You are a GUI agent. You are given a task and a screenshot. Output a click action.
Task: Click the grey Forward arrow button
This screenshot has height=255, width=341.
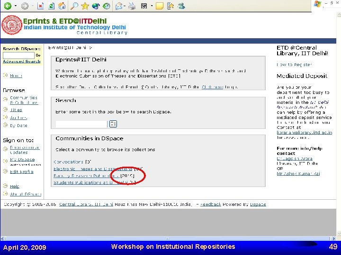pos(25,6)
